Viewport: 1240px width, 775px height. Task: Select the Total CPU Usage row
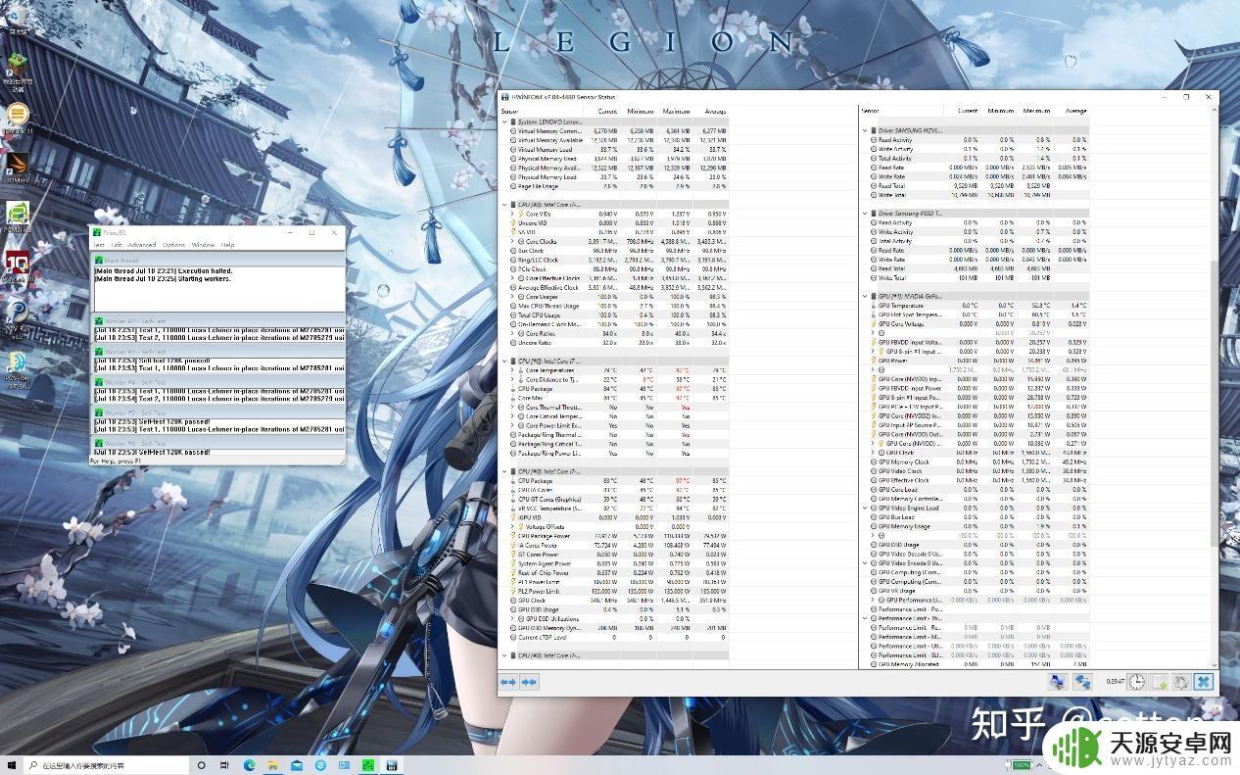click(x=614, y=315)
